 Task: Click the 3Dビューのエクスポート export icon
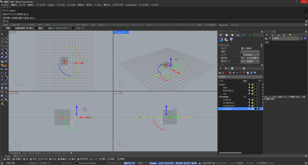click(x=46, y=28)
